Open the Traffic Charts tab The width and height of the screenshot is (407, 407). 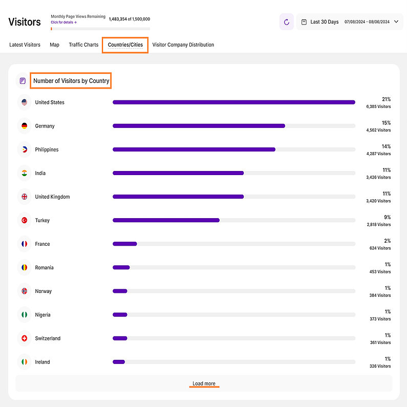coord(83,45)
